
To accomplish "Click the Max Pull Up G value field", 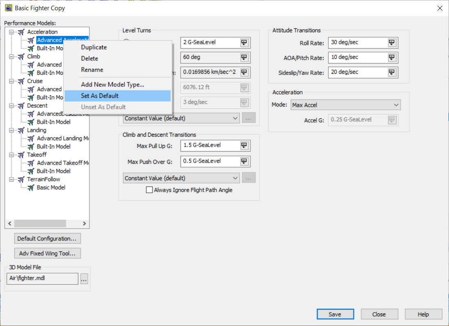I will tap(215, 145).
